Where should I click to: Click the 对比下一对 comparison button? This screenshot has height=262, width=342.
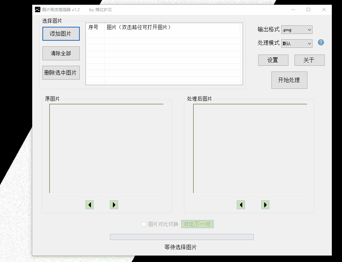197,224
